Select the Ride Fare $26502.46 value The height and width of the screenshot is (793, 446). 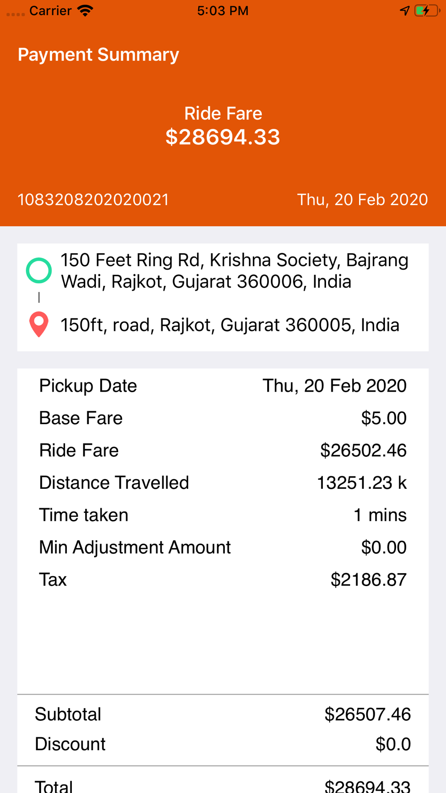pos(363,450)
